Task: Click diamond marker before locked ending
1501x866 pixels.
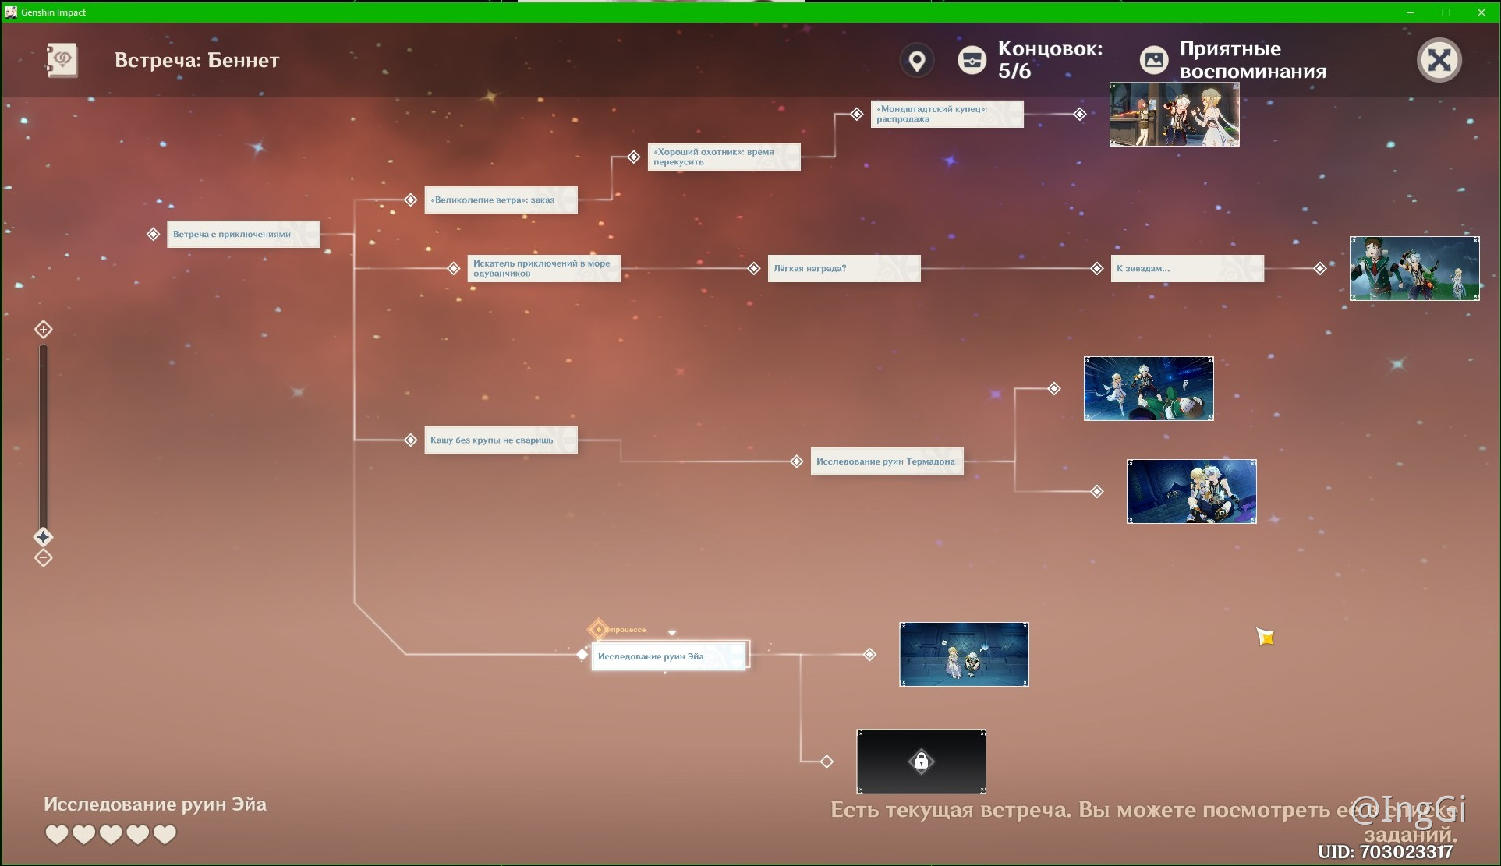Action: coord(827,762)
